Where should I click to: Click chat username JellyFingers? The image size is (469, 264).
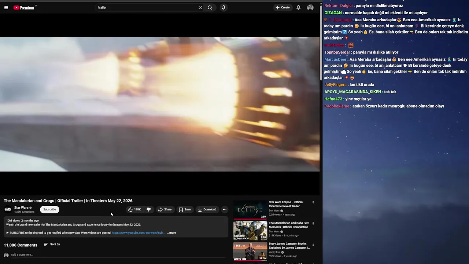[335, 85]
